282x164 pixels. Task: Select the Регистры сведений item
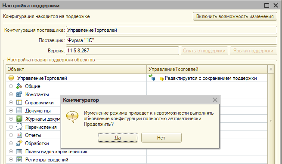[x=47, y=160]
